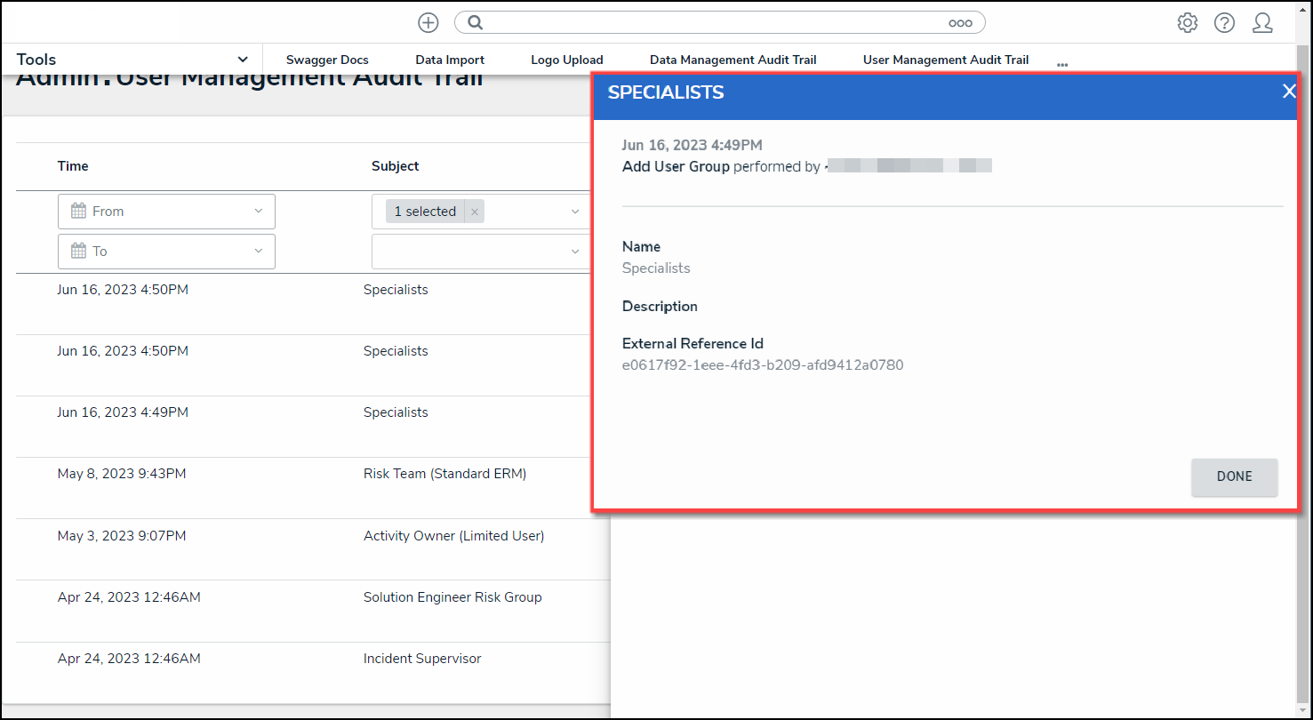
Task: Click the May 3, 2023 9:07PM timestamp
Action: tap(122, 536)
